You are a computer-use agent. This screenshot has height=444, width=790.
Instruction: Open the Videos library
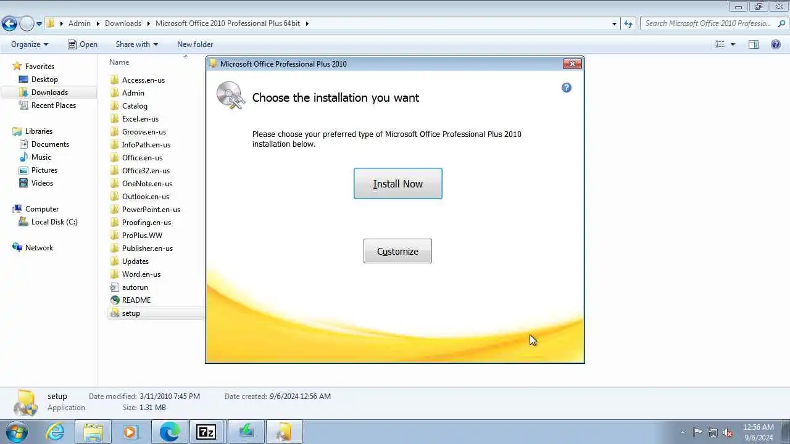point(42,183)
